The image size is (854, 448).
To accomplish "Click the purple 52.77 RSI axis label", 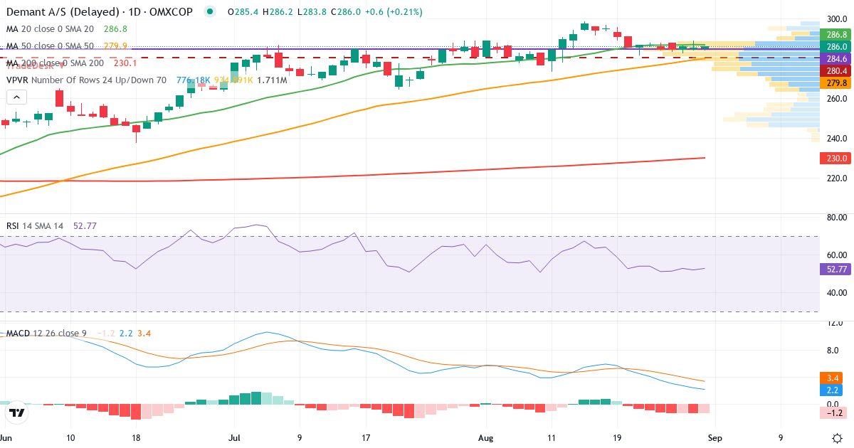I will pyautogui.click(x=836, y=269).
